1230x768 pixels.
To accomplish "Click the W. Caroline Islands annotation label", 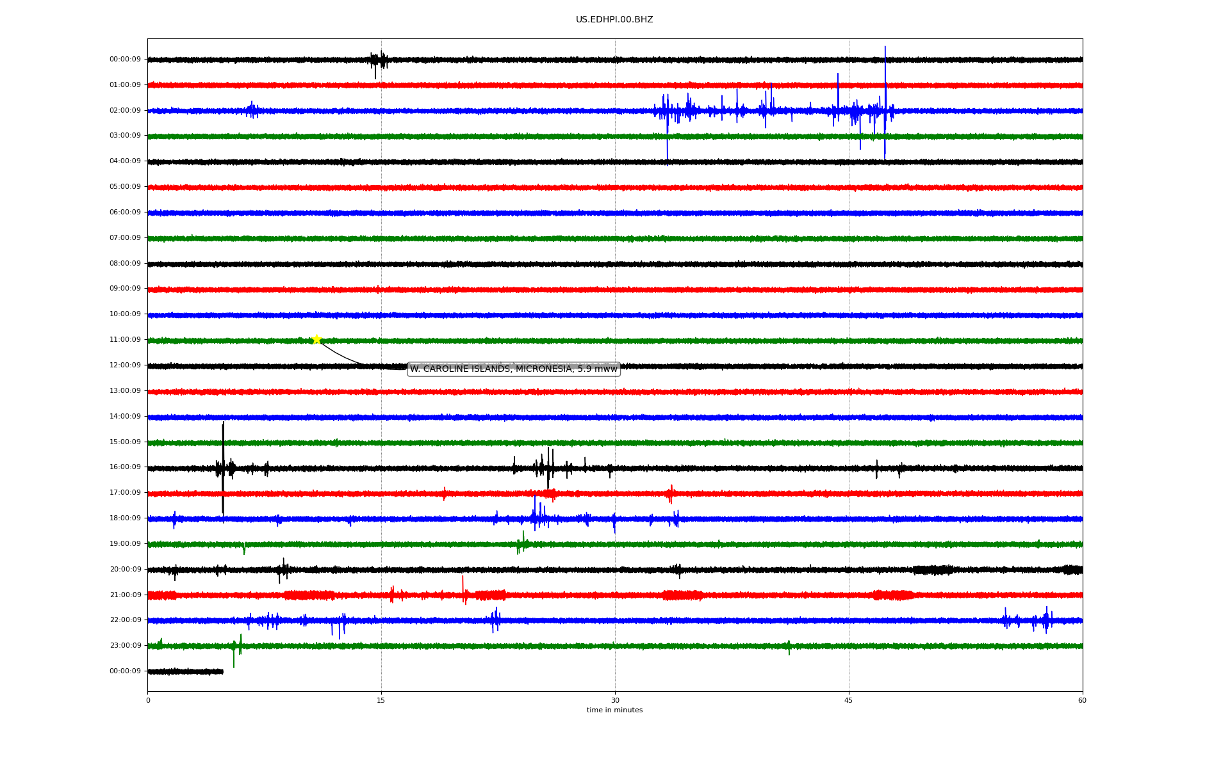I will point(513,369).
